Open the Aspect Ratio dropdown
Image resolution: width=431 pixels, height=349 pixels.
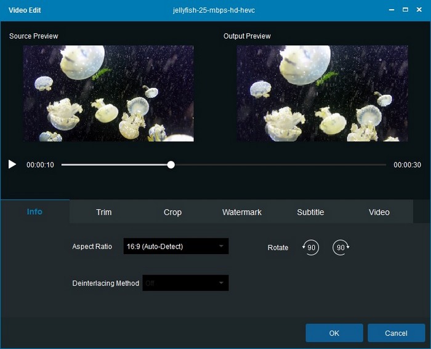[x=175, y=247]
